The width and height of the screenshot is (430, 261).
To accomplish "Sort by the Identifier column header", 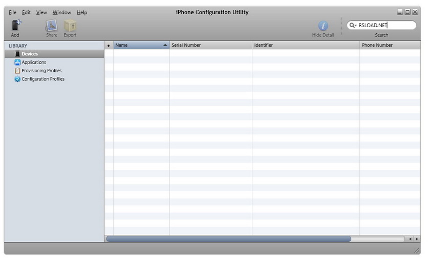I will [306, 45].
